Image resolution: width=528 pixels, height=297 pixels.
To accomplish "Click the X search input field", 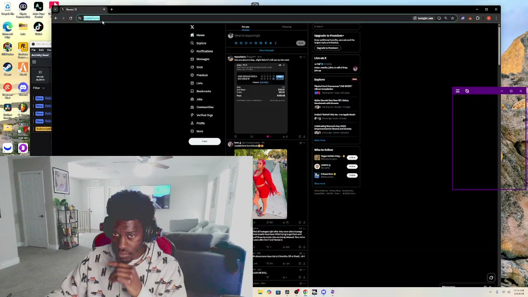I will [x=336, y=27].
